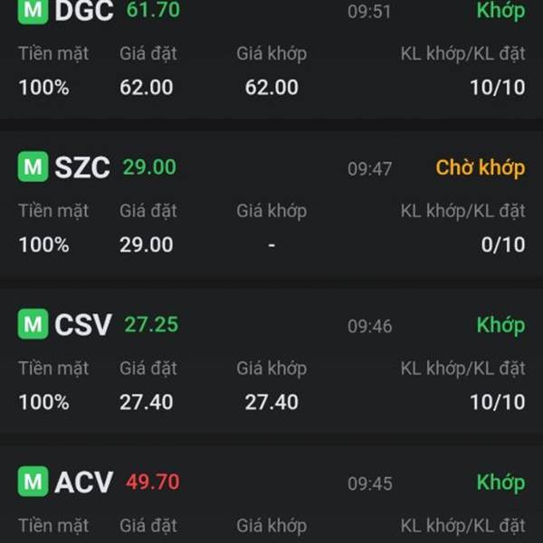Tap the ACV Khớp matched status

500,482
